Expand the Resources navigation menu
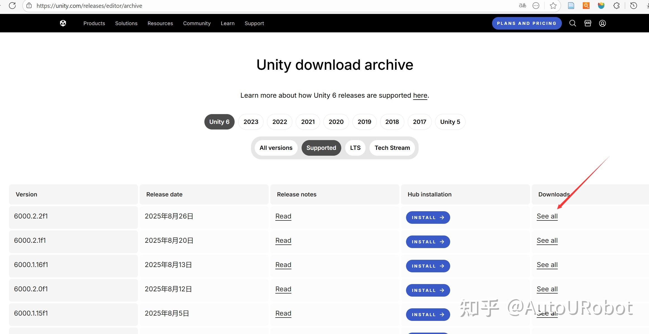Screen dimensions: 649x334 coord(160,23)
